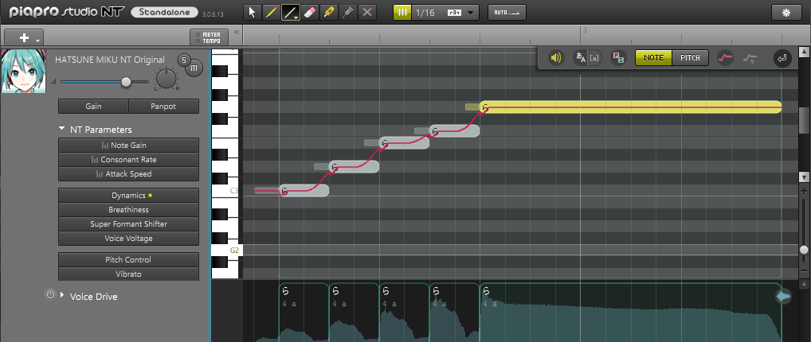
Task: Select the eraser tool
Action: [x=311, y=12]
